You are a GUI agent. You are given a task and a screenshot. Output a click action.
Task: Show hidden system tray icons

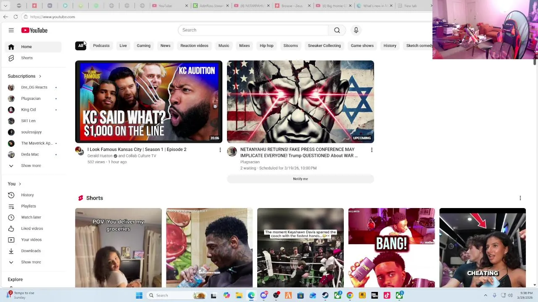[x=485, y=295]
